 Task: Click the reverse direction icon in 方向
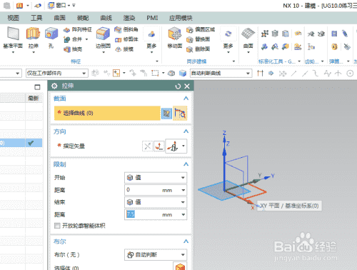pos(147,146)
